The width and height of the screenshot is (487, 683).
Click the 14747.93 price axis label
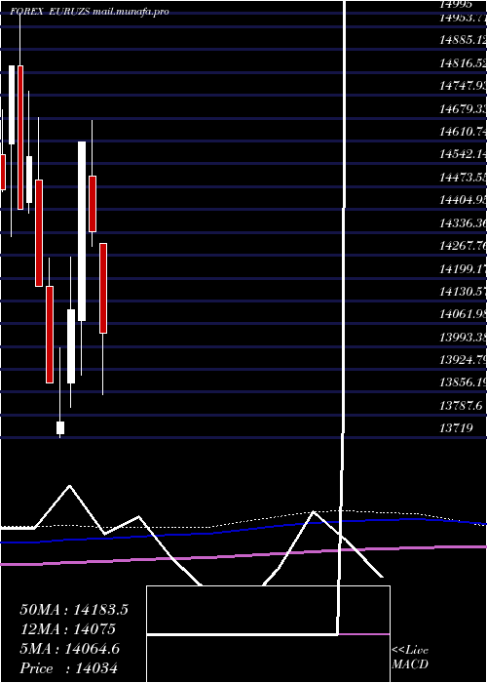(x=463, y=86)
